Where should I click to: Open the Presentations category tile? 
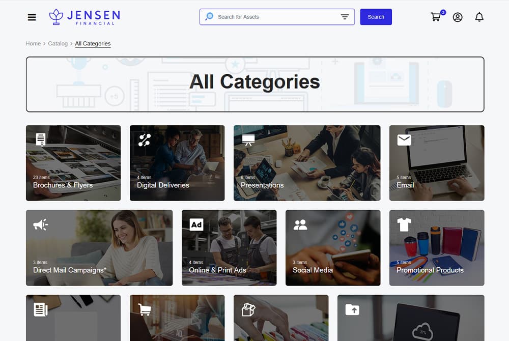click(307, 163)
